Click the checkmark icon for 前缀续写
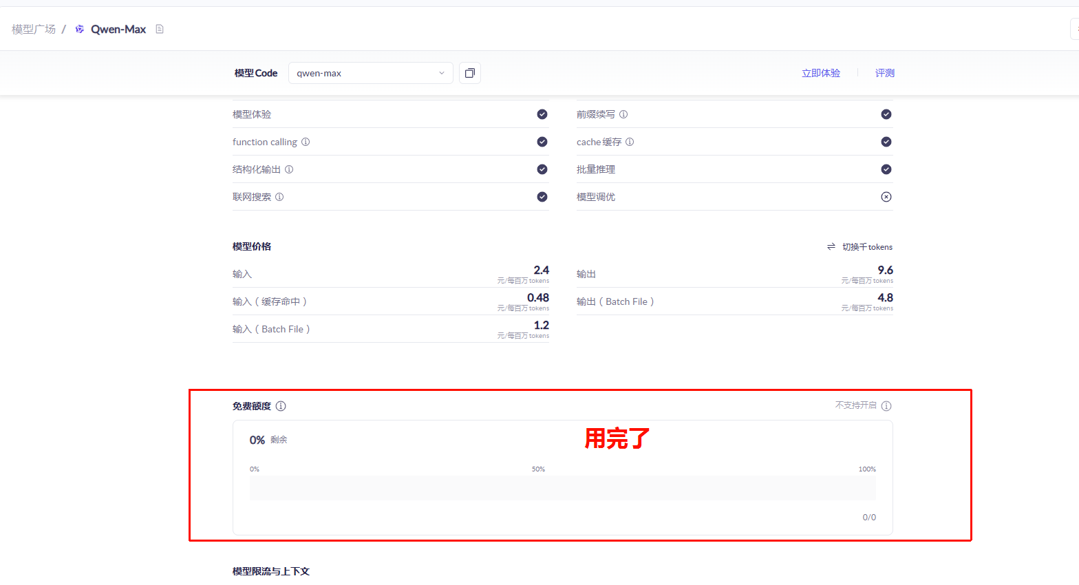This screenshot has height=585, width=1079. click(886, 114)
